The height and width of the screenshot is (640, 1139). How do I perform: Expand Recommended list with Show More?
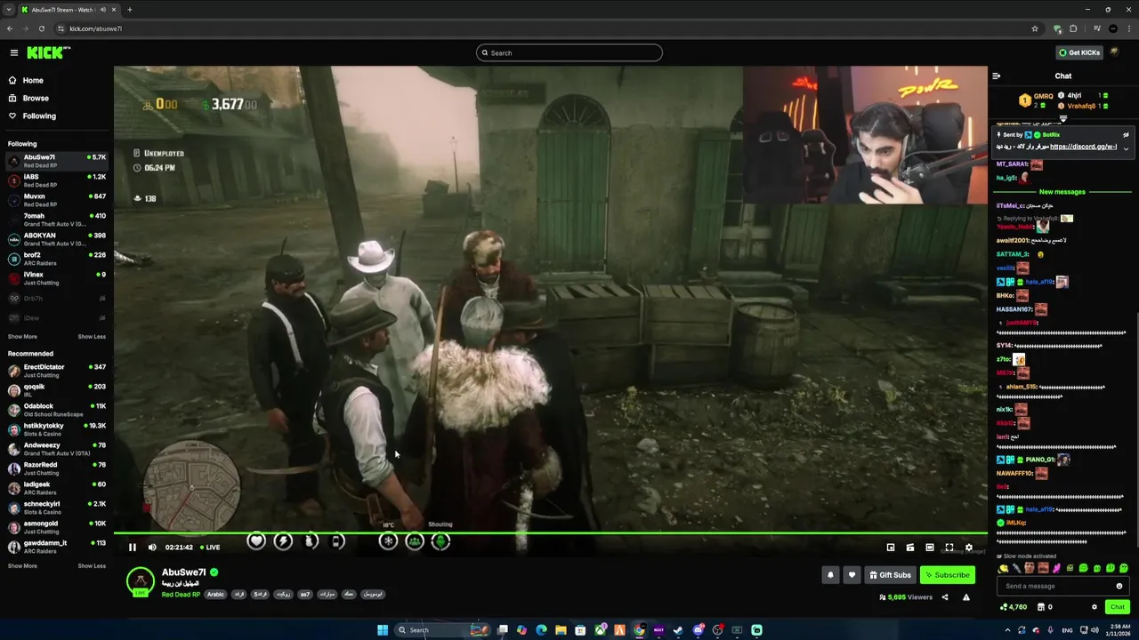(22, 566)
